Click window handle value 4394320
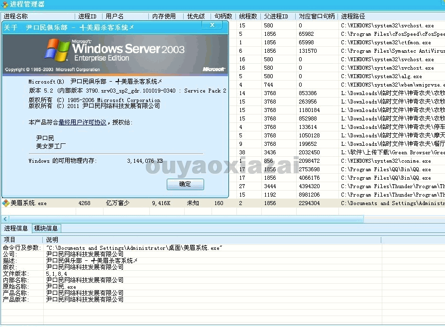This screenshot has height=327, width=445. (309, 187)
